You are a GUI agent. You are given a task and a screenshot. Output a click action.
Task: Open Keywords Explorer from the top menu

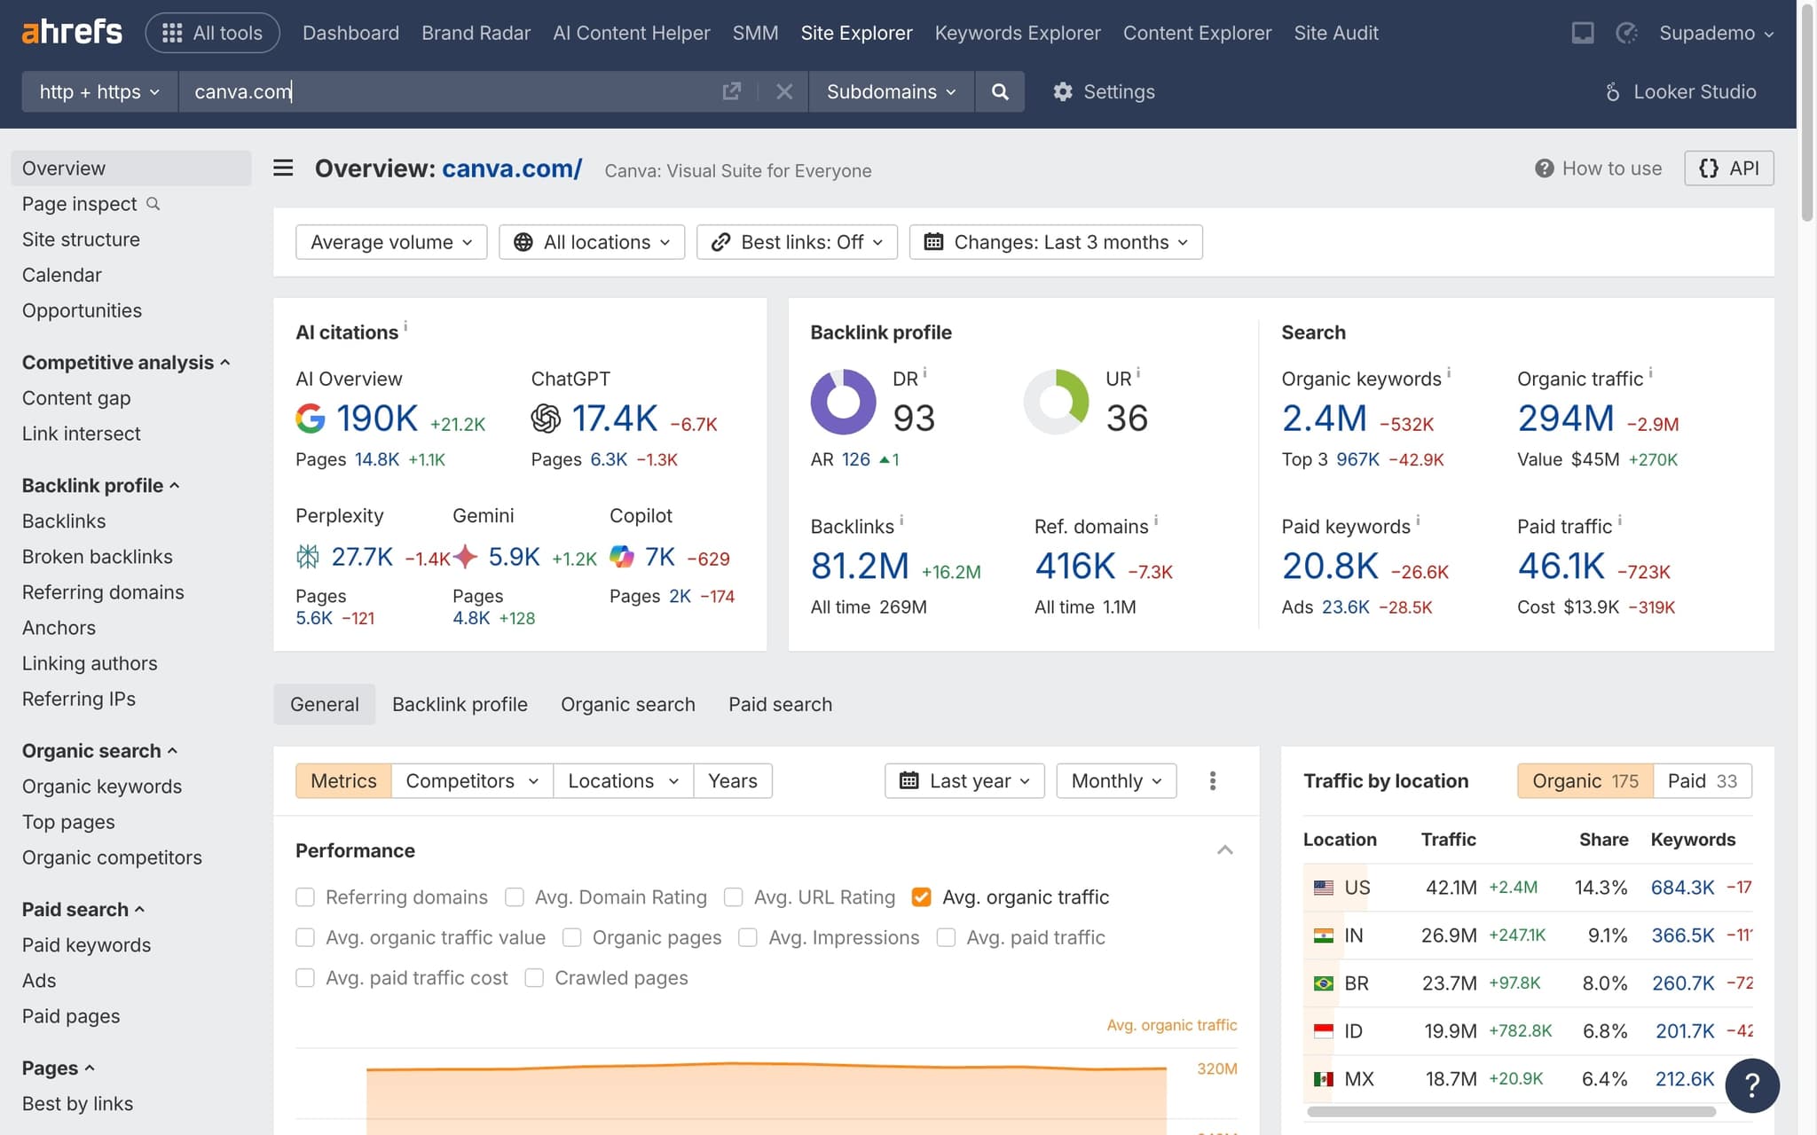pos(1017,33)
